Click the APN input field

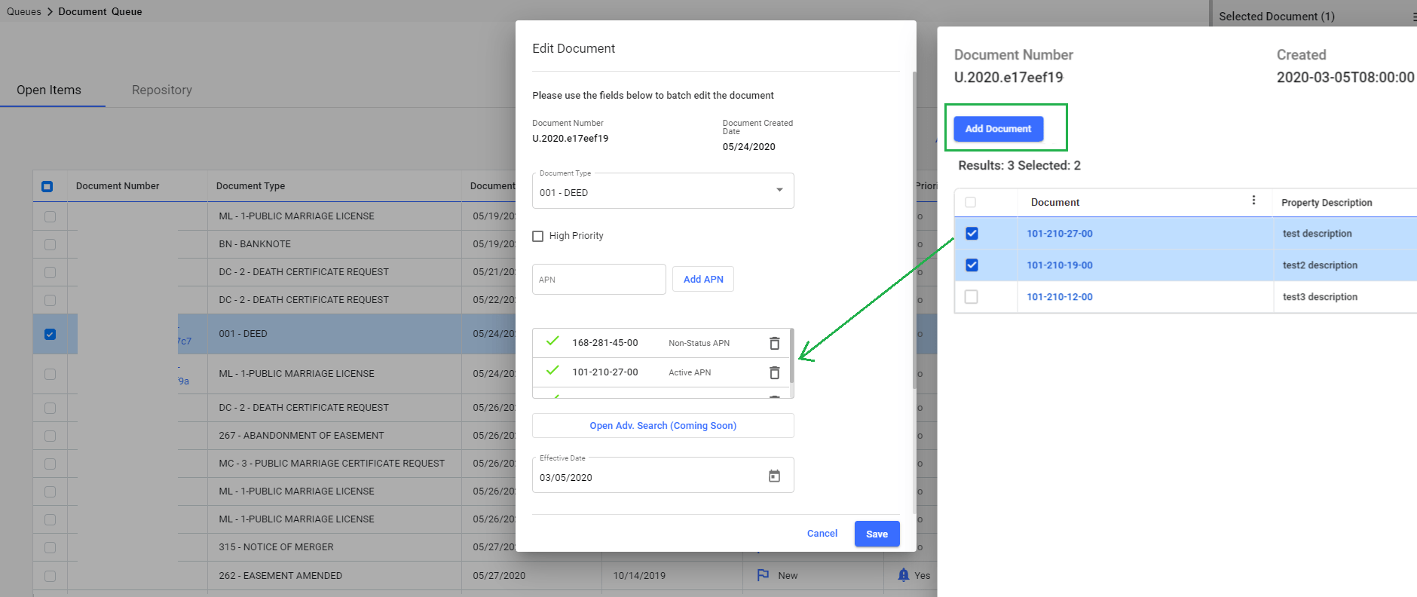click(599, 279)
